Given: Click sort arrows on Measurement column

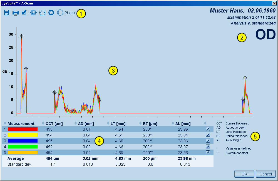Looking at the screenshot, I should [5, 123].
